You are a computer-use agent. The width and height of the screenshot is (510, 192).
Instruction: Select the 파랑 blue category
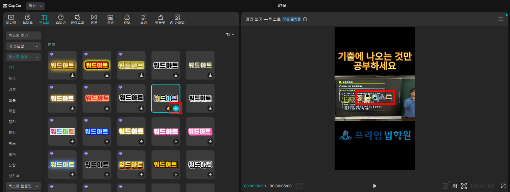point(12,111)
